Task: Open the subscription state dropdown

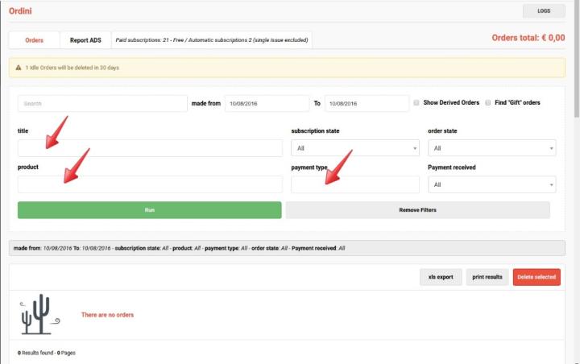Action: point(354,148)
